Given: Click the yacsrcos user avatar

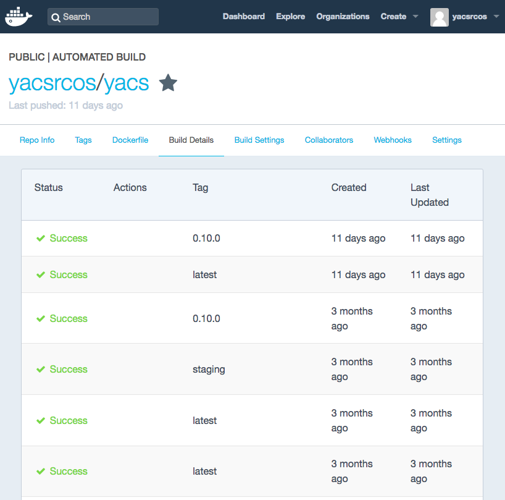Looking at the screenshot, I should pos(440,17).
